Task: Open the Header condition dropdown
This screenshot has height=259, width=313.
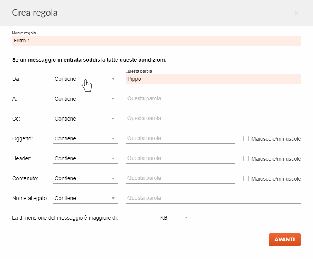Action: [85, 158]
